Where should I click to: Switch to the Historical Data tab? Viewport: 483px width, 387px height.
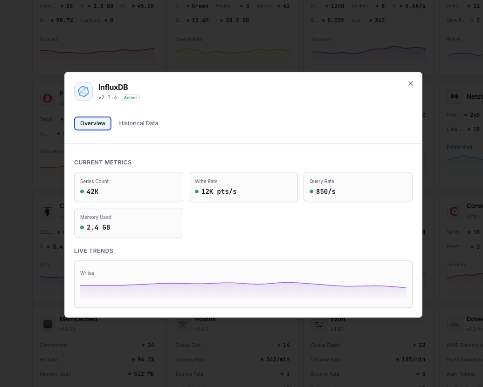(138, 123)
